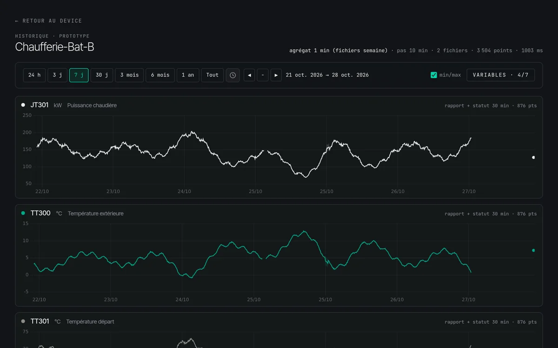Select the 24 h range
558x348 pixels.
point(34,75)
